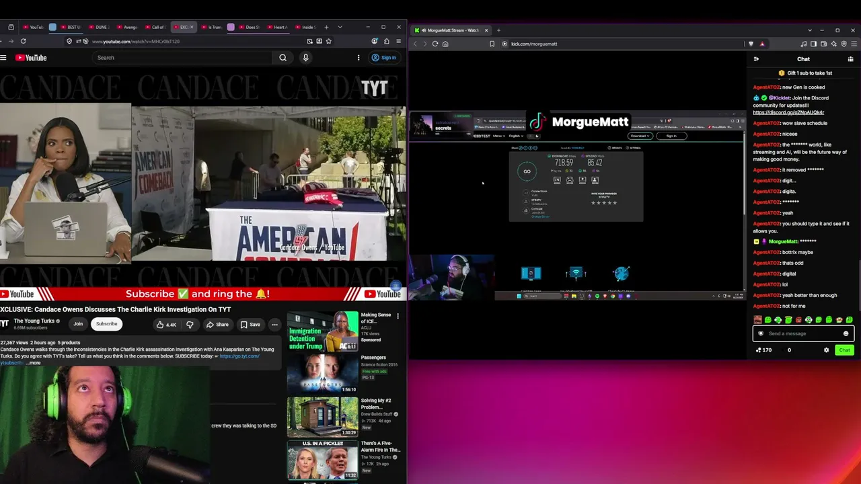Save the video to a playlist

(250, 325)
